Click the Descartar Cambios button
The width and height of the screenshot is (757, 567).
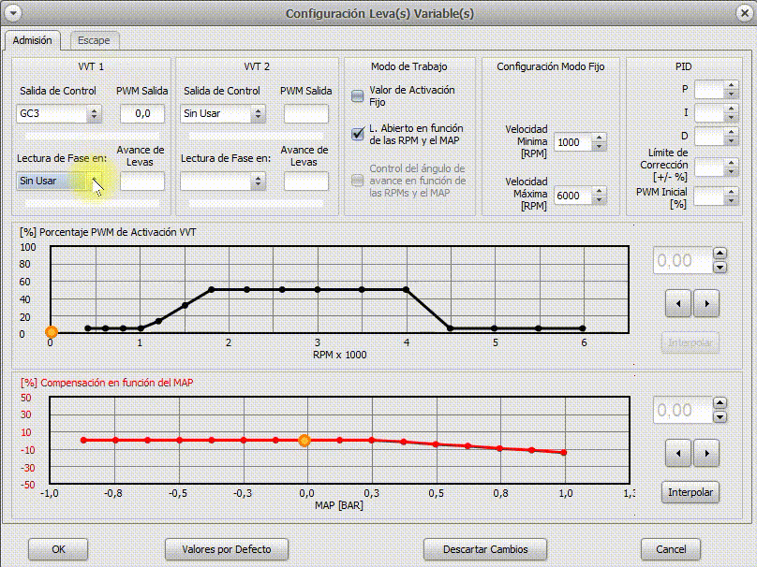point(485,549)
